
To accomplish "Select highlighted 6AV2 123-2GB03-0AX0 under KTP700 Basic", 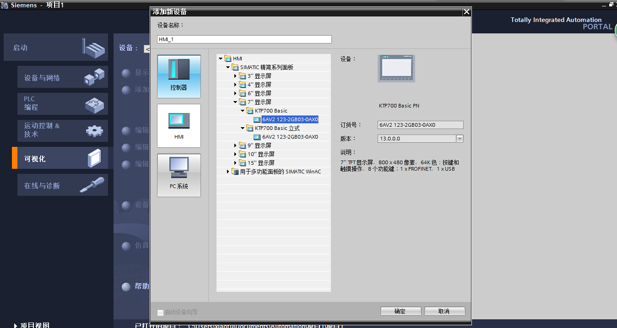I will tap(290, 119).
